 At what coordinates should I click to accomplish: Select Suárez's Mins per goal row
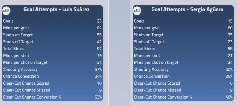tap(52, 28)
